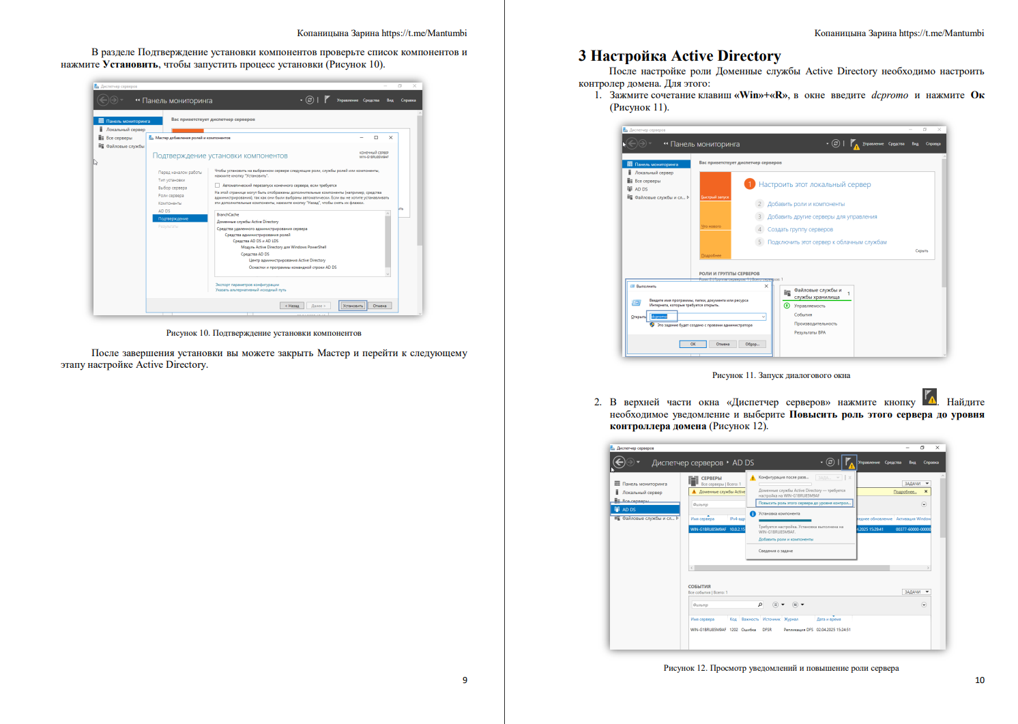Click the highlighted notifications flag in Figure 12

[849, 462]
